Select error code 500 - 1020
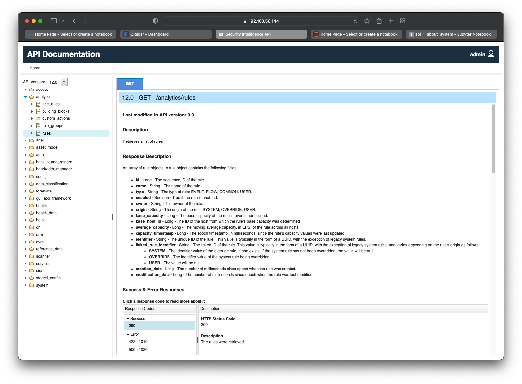 pos(160,350)
